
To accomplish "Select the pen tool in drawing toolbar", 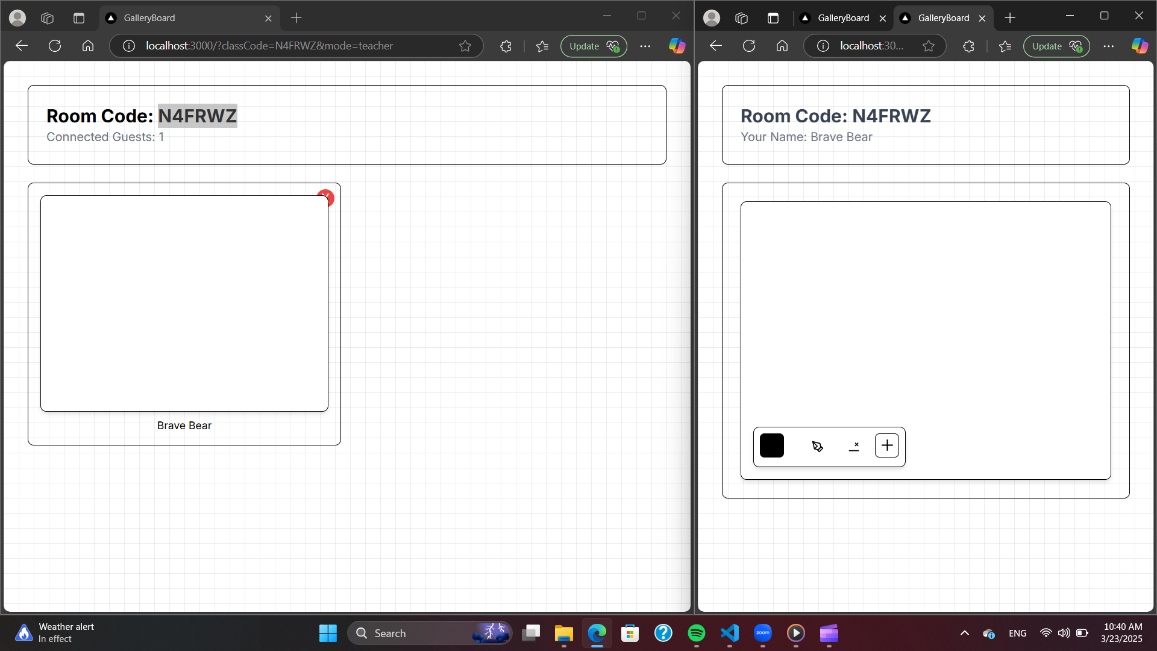I will (x=817, y=446).
